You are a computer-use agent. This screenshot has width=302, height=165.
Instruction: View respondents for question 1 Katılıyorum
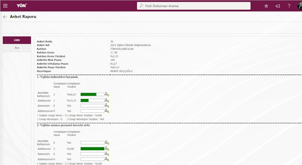[107, 100]
